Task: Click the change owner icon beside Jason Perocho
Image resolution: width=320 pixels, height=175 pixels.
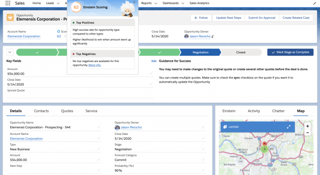Action: click(x=213, y=36)
